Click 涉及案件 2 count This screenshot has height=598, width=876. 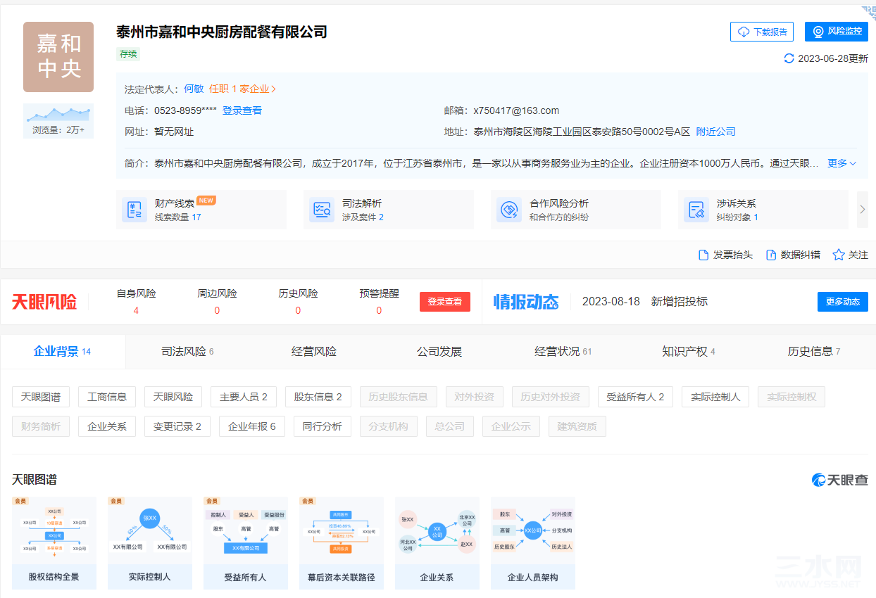[x=363, y=217]
